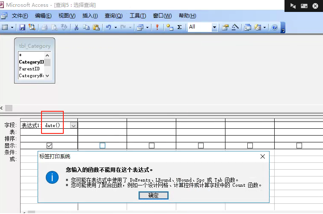This screenshot has width=323, height=214.
Task: Close the 标签打印系统 dialog with X
Action: pyautogui.click(x=263, y=156)
